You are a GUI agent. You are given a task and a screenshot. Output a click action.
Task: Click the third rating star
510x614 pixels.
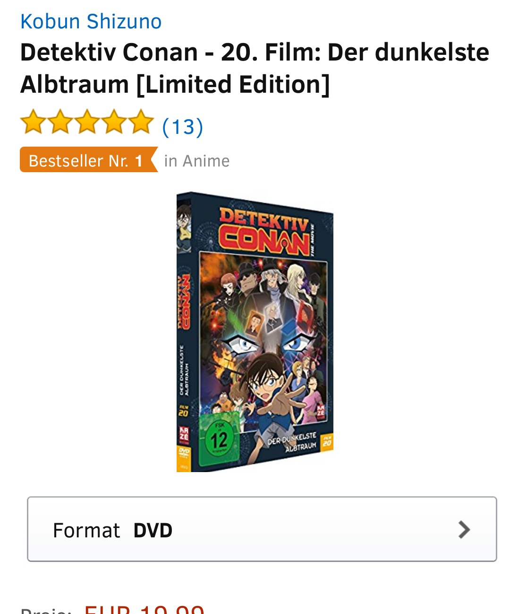coord(87,122)
